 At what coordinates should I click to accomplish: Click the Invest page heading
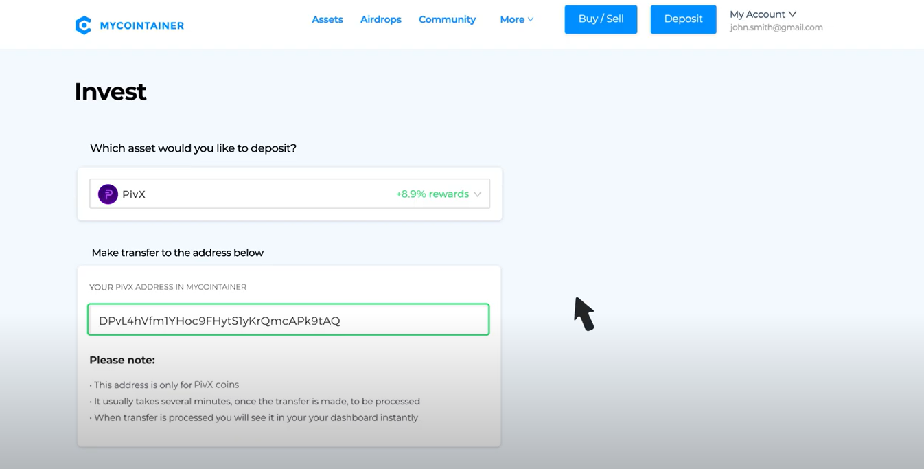(x=110, y=91)
